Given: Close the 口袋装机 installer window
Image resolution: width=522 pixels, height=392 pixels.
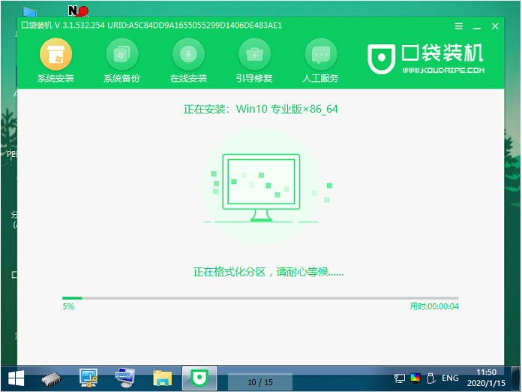Looking at the screenshot, I should point(495,26).
